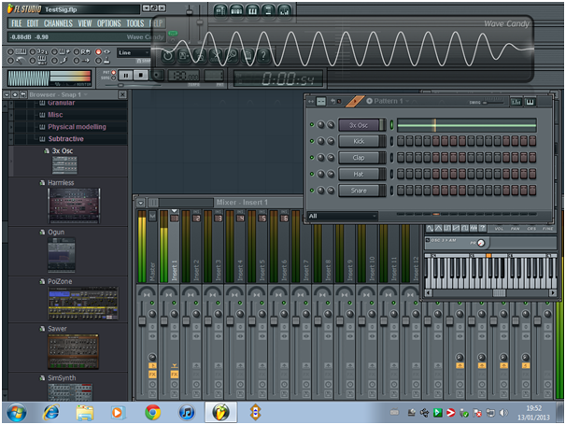Open the Poizone plugin thumbnail in browser
The width and height of the screenshot is (566, 425).
[82, 303]
